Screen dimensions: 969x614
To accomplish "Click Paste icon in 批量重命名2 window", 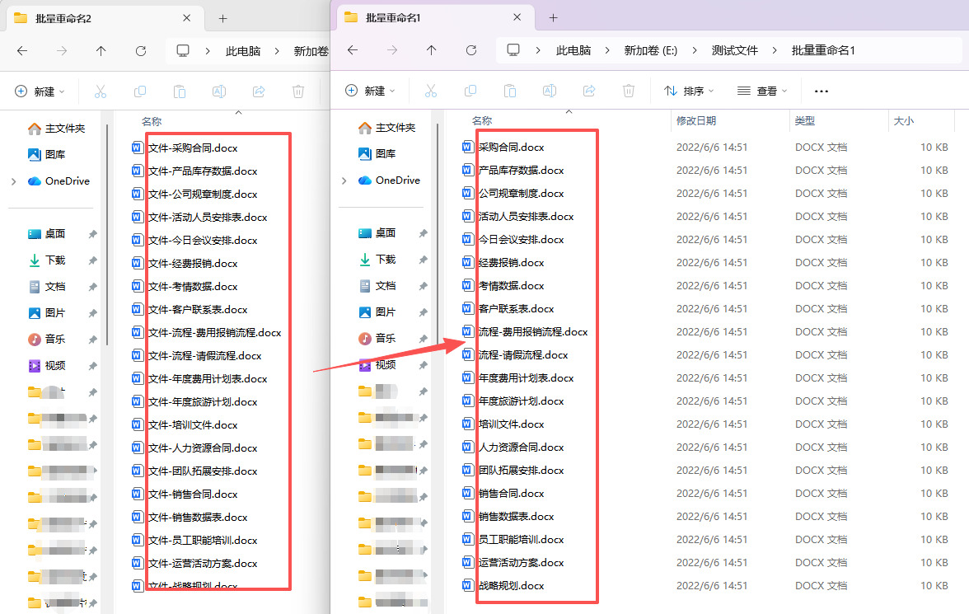I will (x=180, y=91).
